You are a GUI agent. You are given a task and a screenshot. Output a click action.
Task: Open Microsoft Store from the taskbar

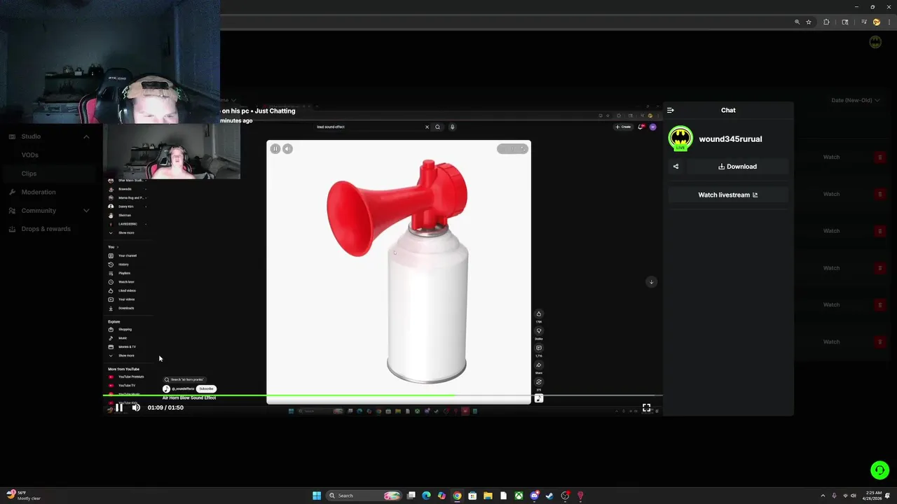pos(472,496)
